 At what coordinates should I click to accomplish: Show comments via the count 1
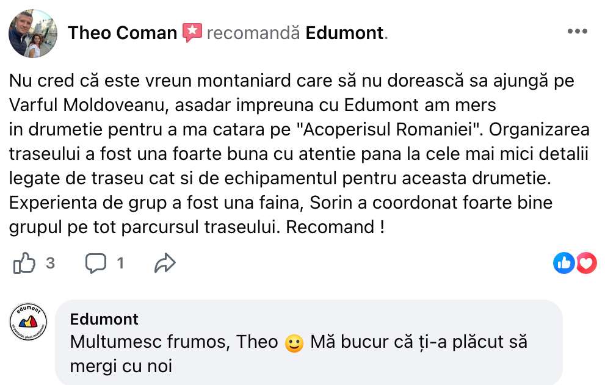120,263
